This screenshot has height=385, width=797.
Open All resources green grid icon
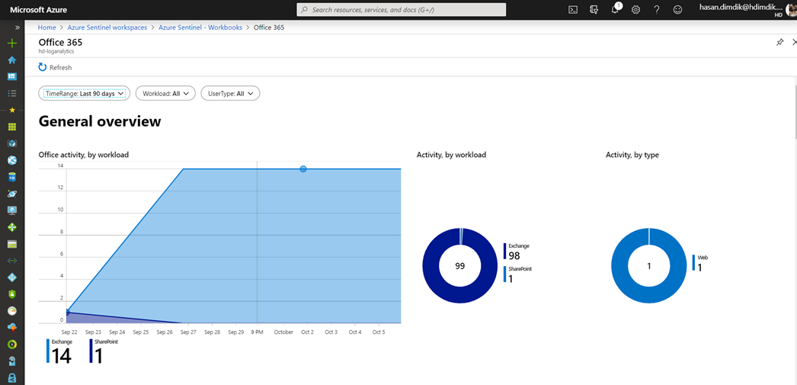pos(12,127)
